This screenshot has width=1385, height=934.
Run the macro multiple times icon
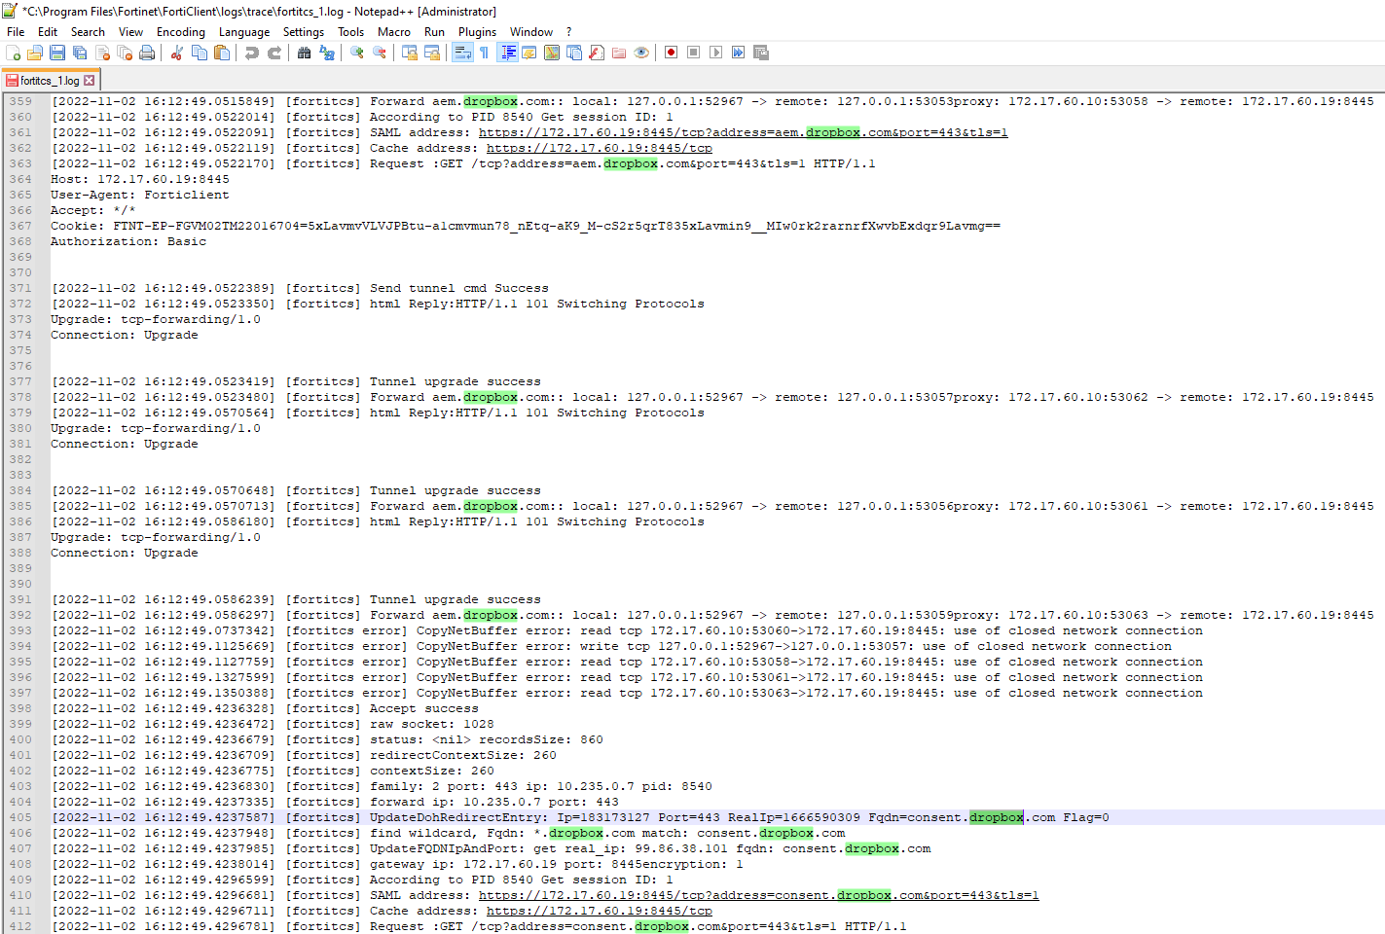coord(739,53)
